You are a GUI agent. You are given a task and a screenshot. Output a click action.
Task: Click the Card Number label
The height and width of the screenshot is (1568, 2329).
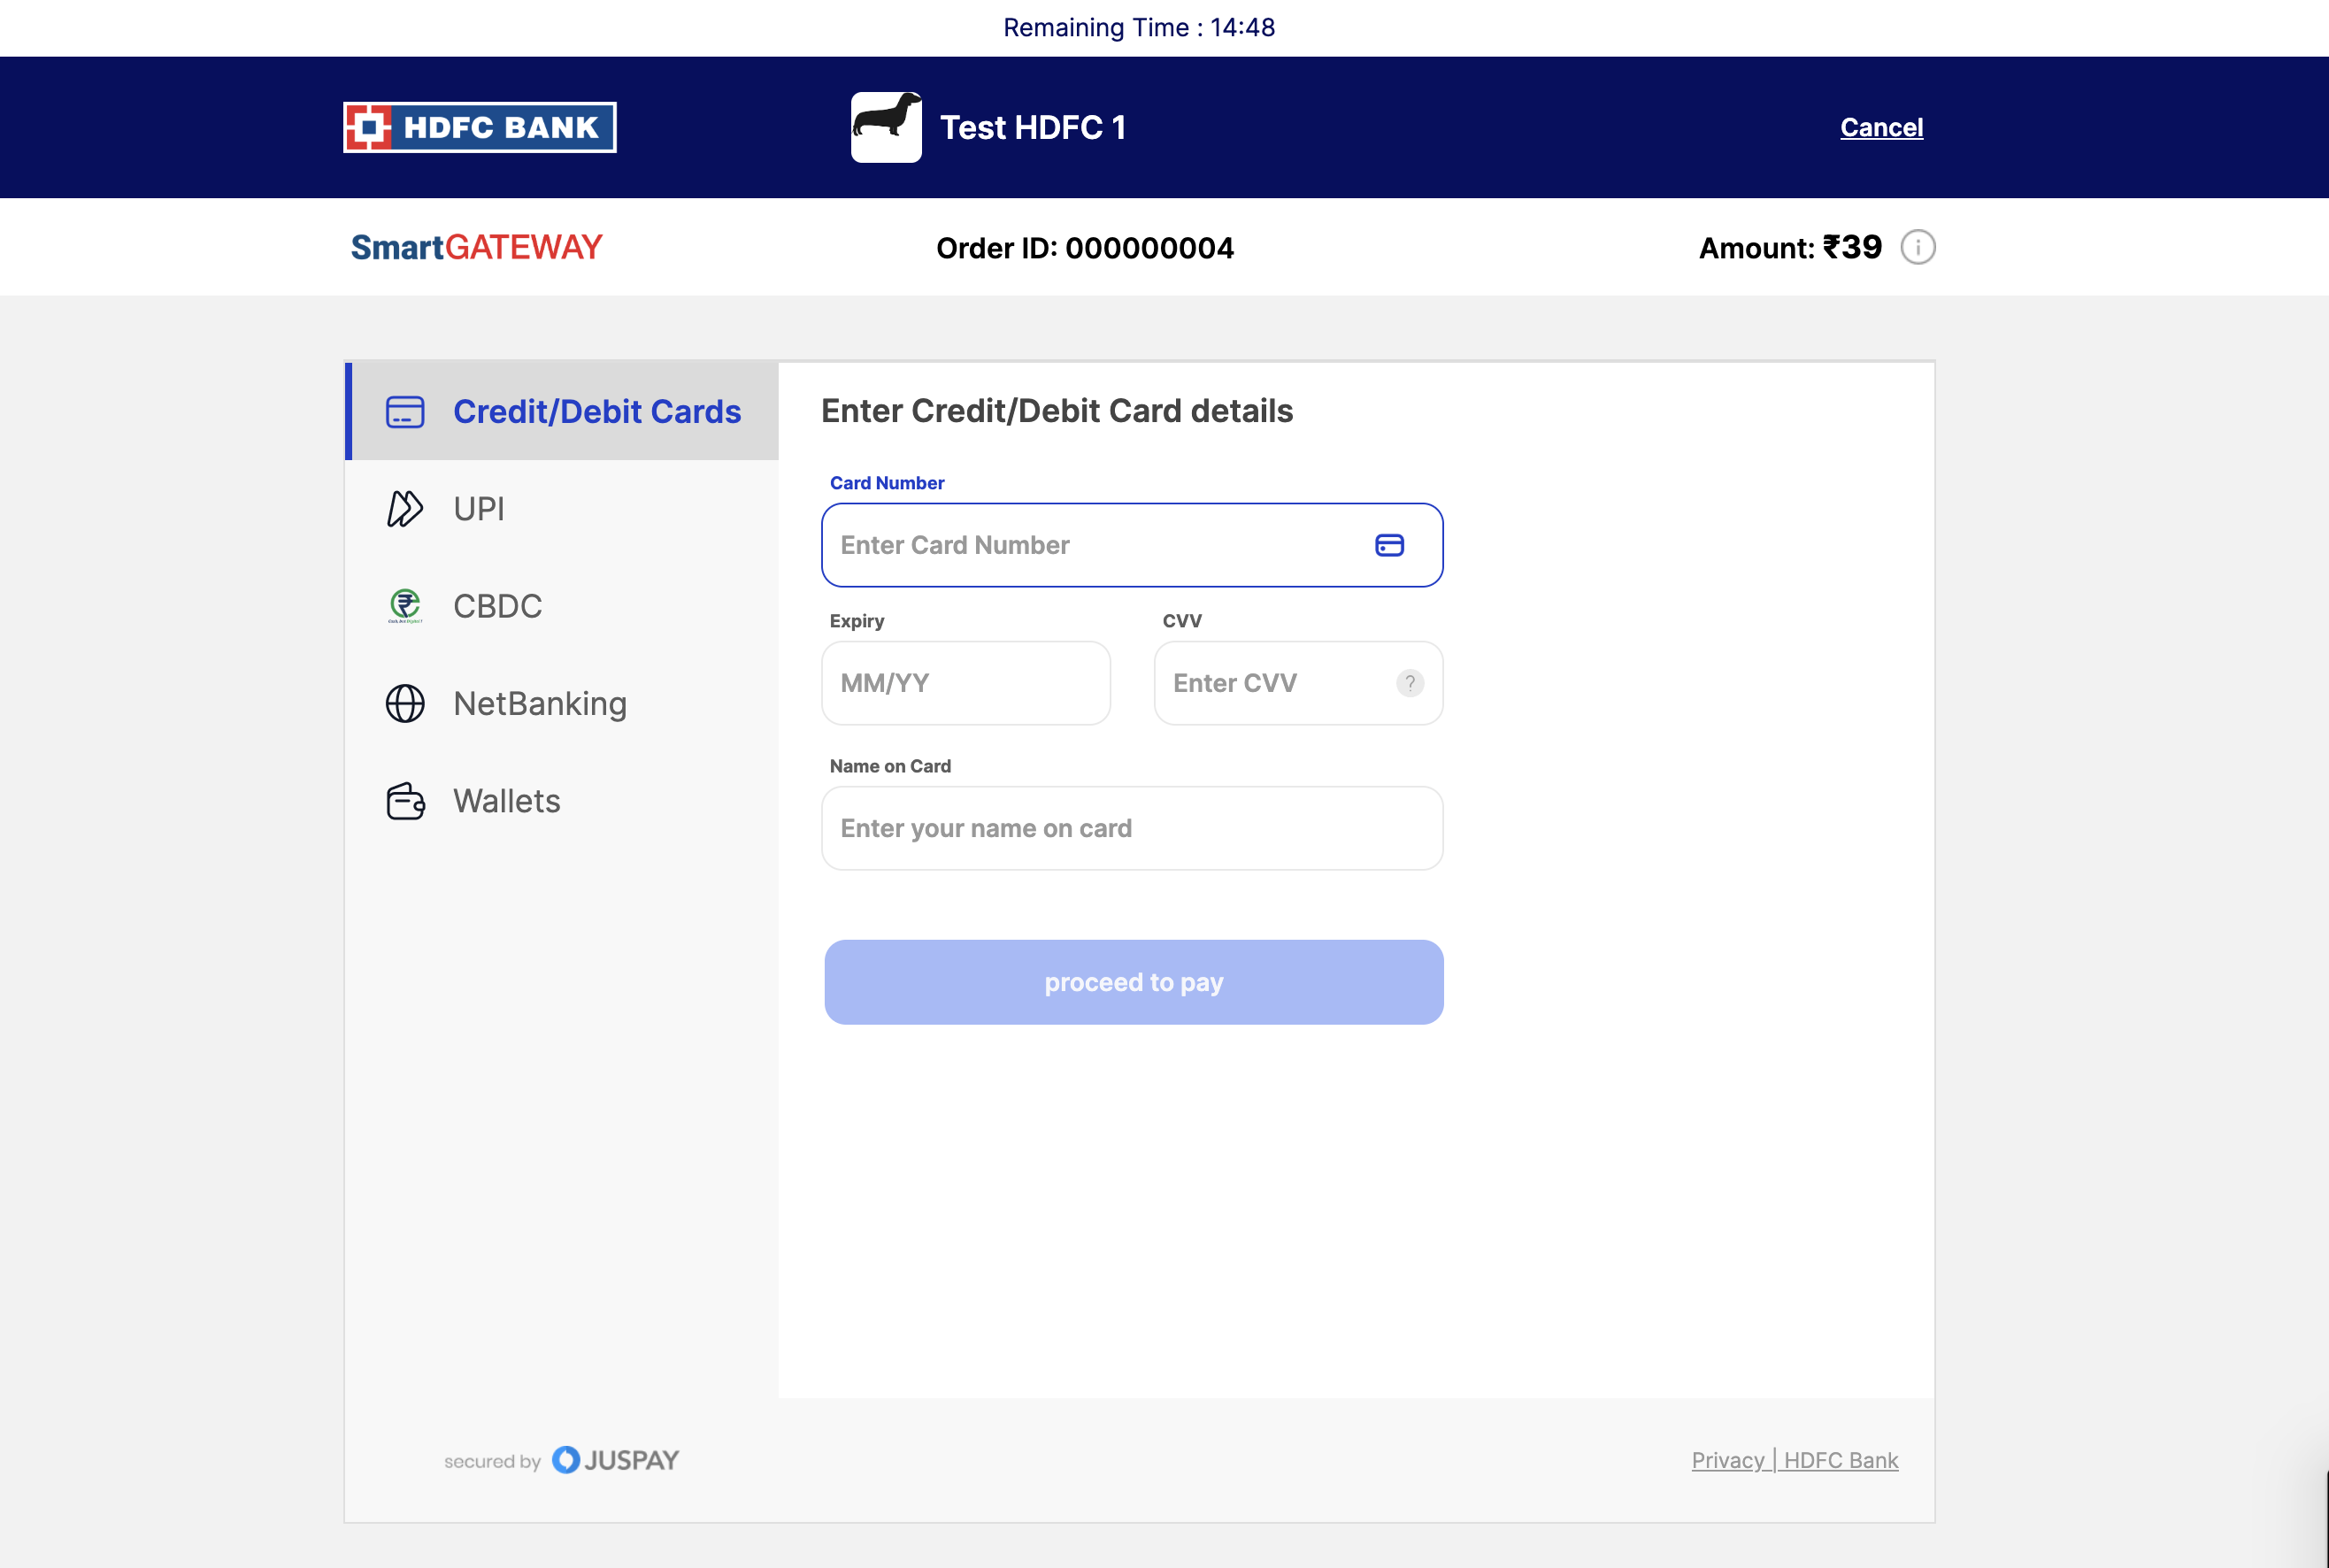887,483
